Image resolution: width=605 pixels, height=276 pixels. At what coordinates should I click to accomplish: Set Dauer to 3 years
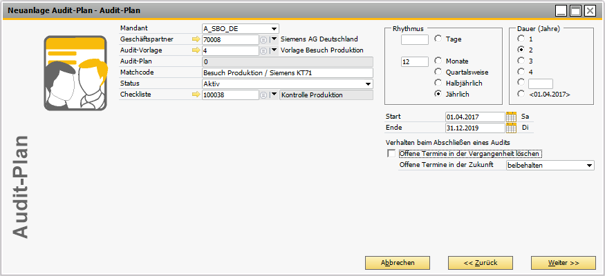[x=521, y=61]
